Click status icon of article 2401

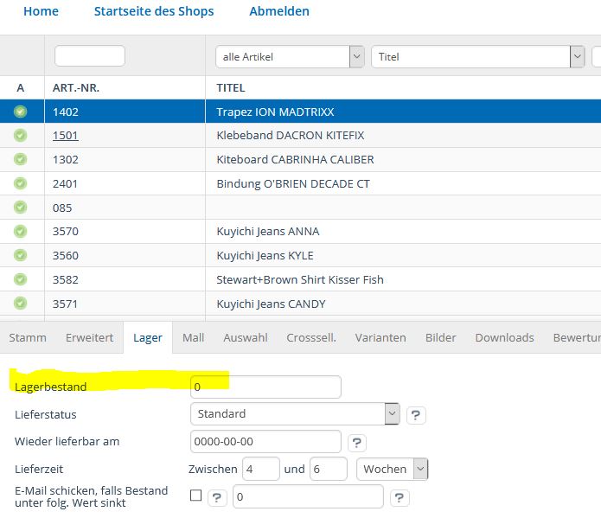click(x=21, y=183)
